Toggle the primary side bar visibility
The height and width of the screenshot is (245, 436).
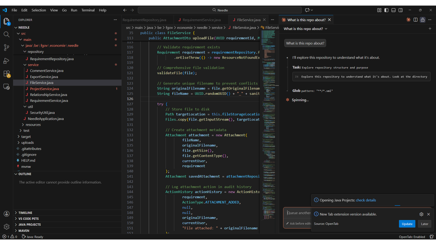386,10
